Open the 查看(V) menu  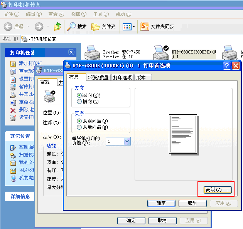[56, 14]
